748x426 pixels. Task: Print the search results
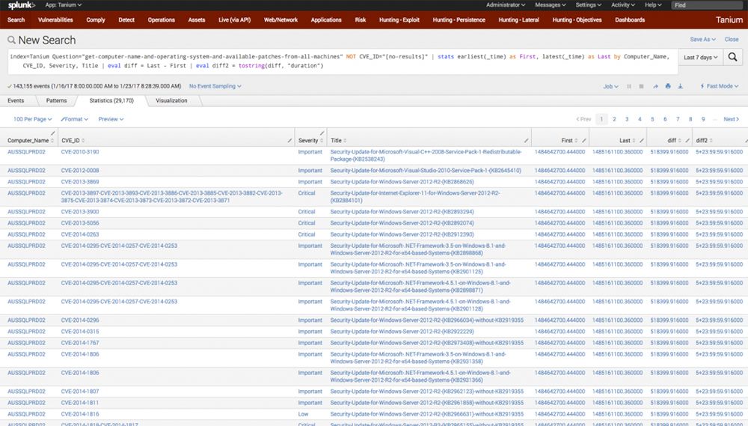point(668,86)
